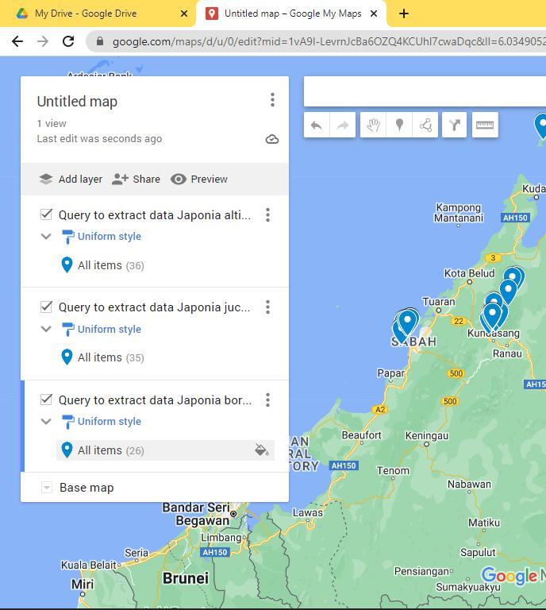This screenshot has width=546, height=610.
Task: Select the Add directions tool
Action: [x=454, y=125]
